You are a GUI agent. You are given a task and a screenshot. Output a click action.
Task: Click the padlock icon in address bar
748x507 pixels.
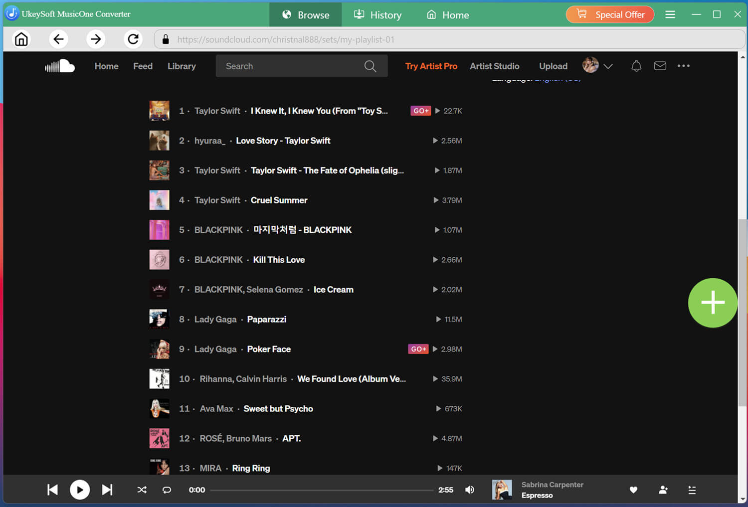(166, 39)
